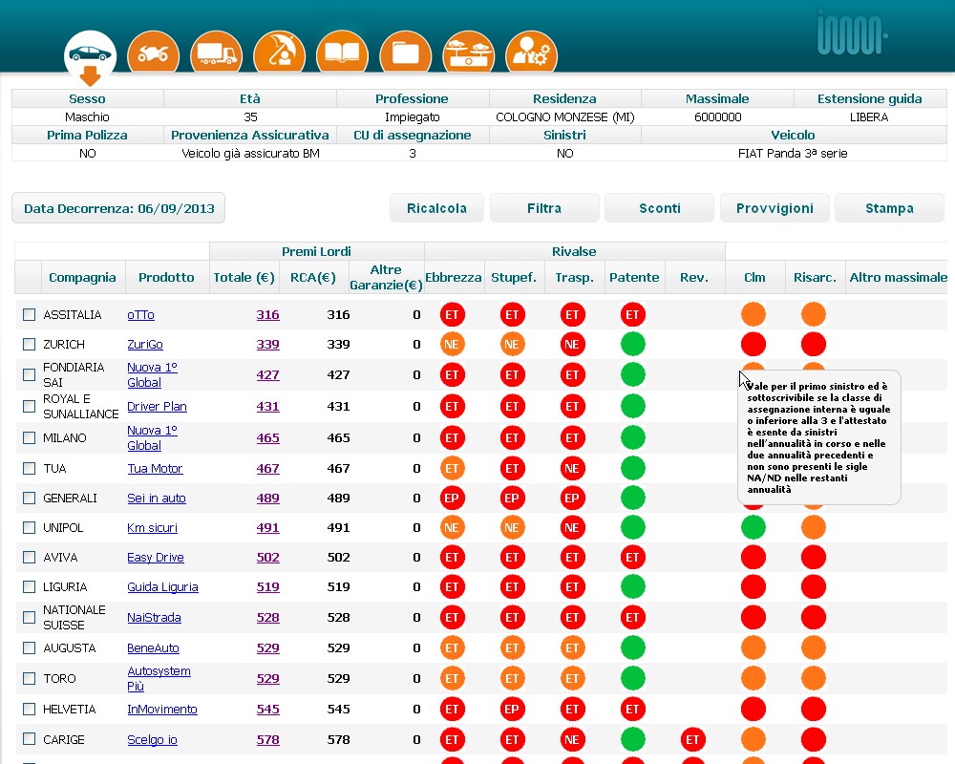Tick the CARIGE row checkbox
This screenshot has height=764, width=955.
[x=29, y=739]
